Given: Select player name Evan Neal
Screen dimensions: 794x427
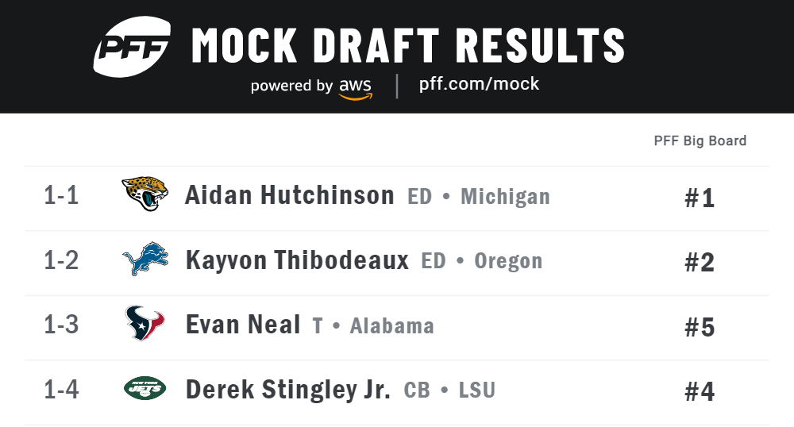Looking at the screenshot, I should pyautogui.click(x=243, y=325).
